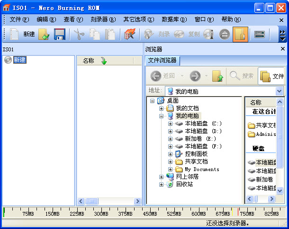
Task: Click the status text 还没选择刻录器
Action: [x=227, y=223]
